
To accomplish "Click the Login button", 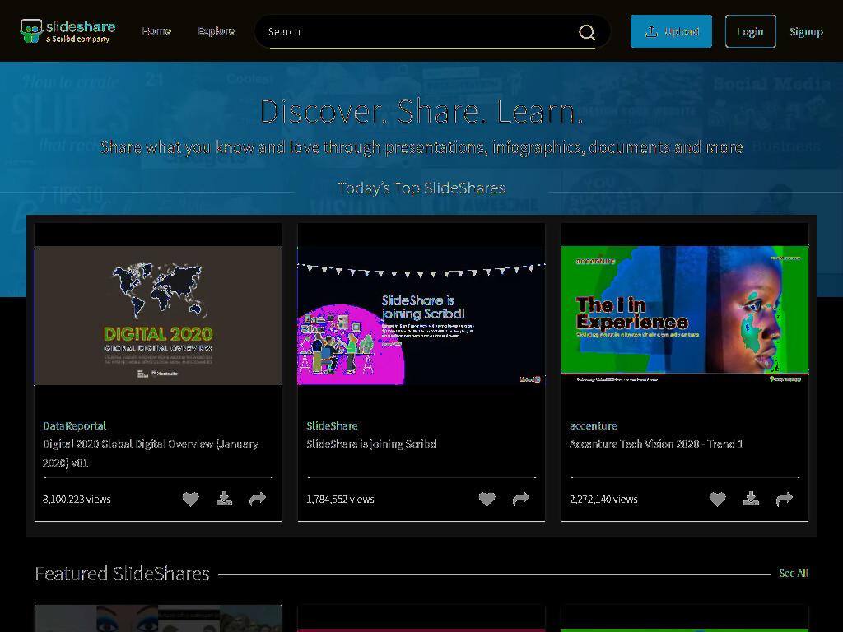I will point(750,31).
